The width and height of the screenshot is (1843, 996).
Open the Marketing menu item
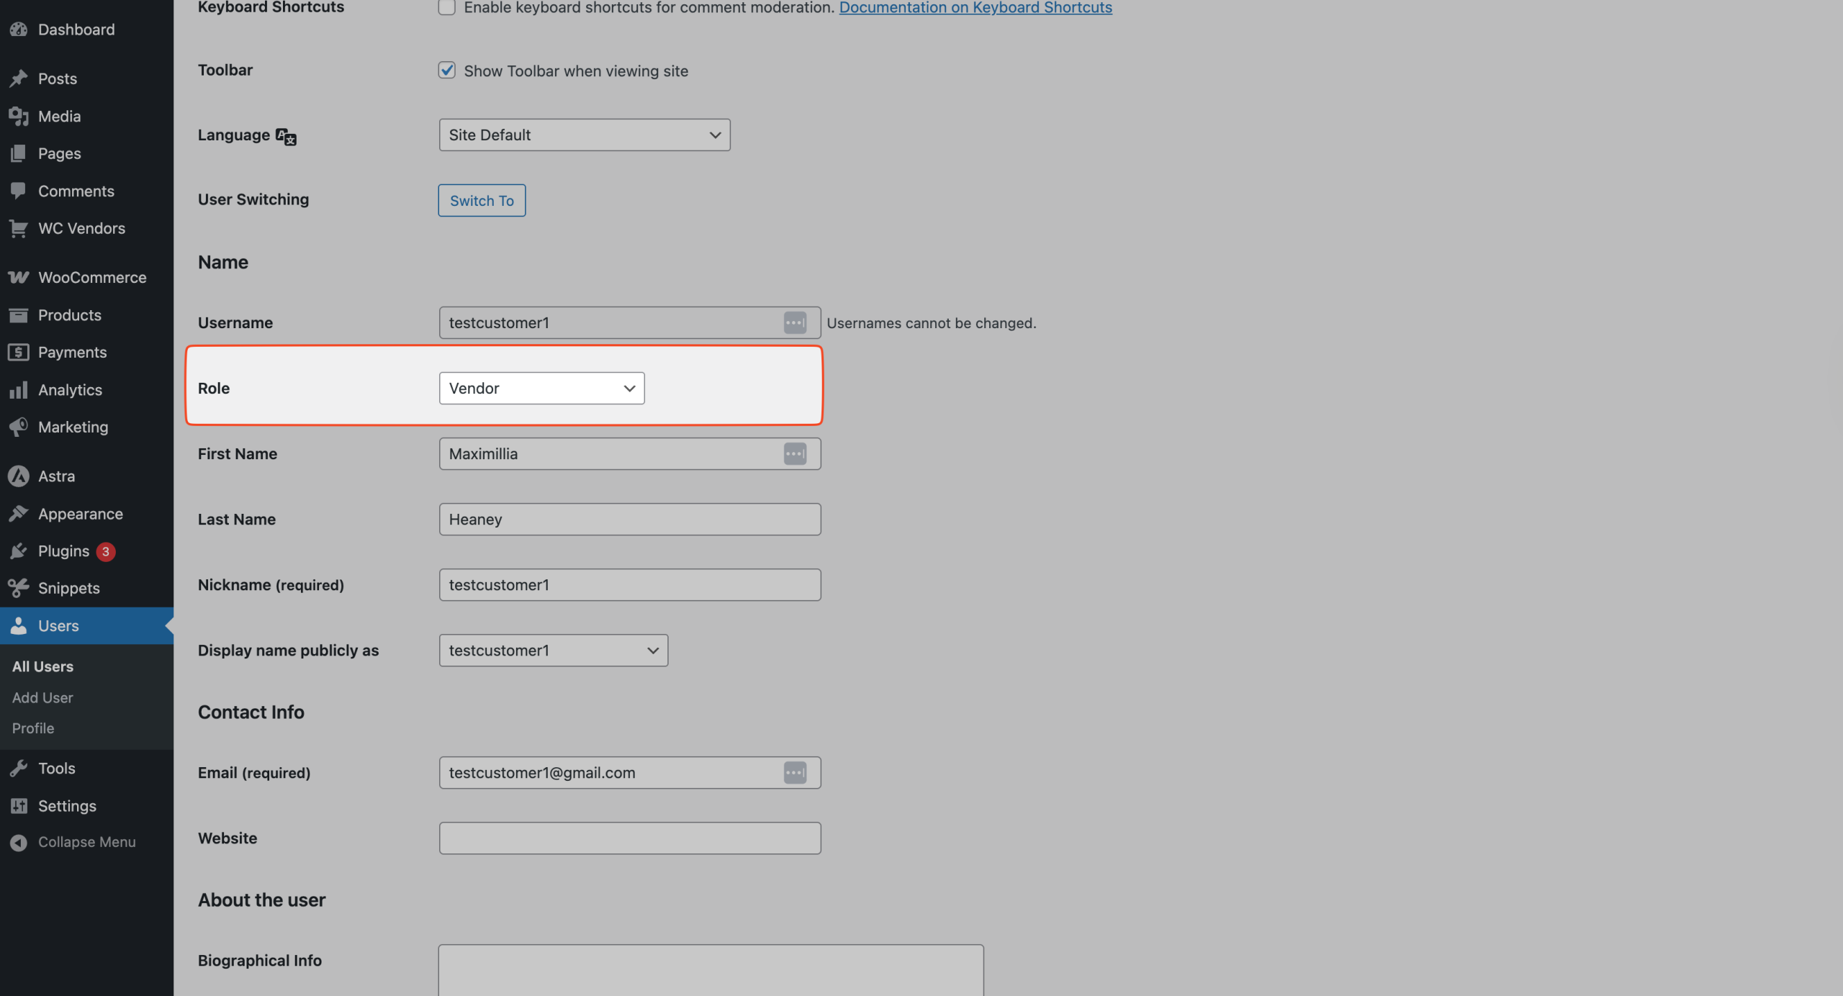coord(86,427)
